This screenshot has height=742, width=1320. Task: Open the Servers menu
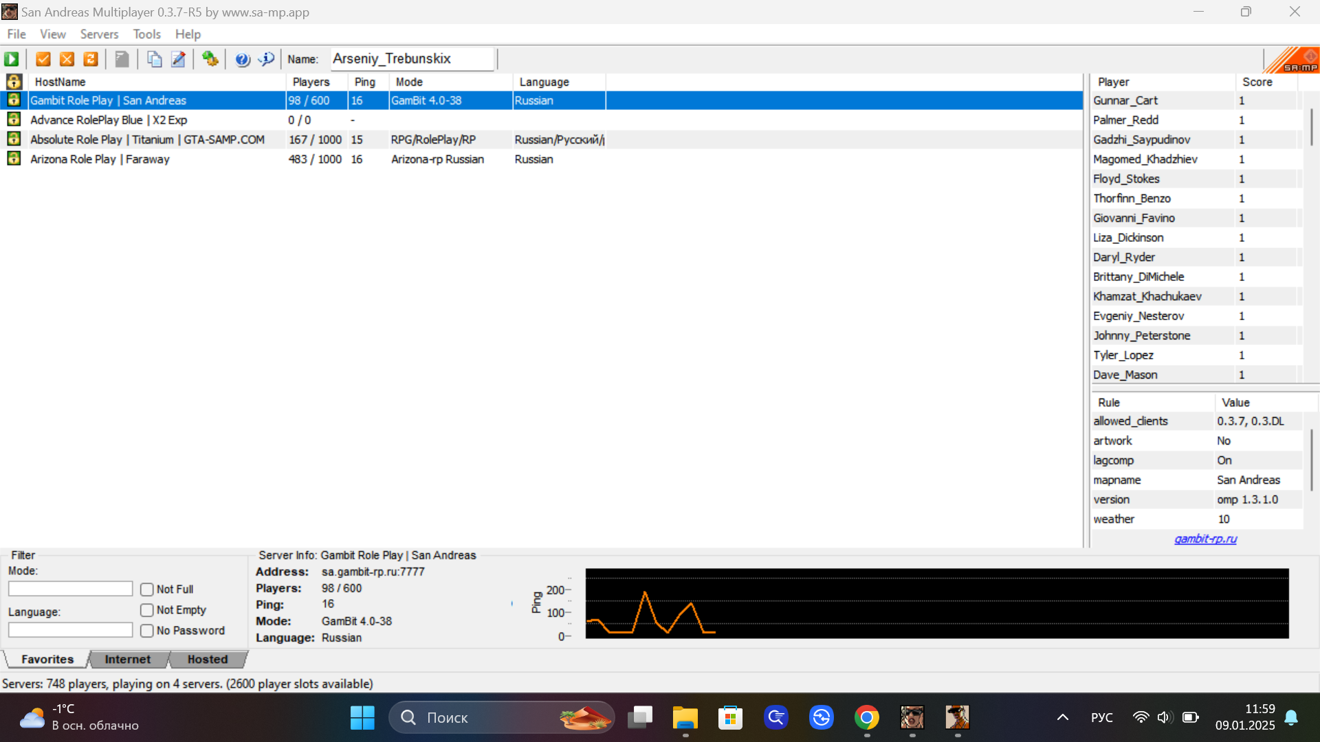click(x=99, y=34)
